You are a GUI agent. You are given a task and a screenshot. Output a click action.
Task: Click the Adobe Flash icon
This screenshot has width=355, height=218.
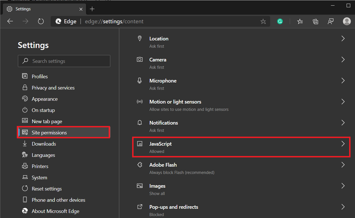140,165
